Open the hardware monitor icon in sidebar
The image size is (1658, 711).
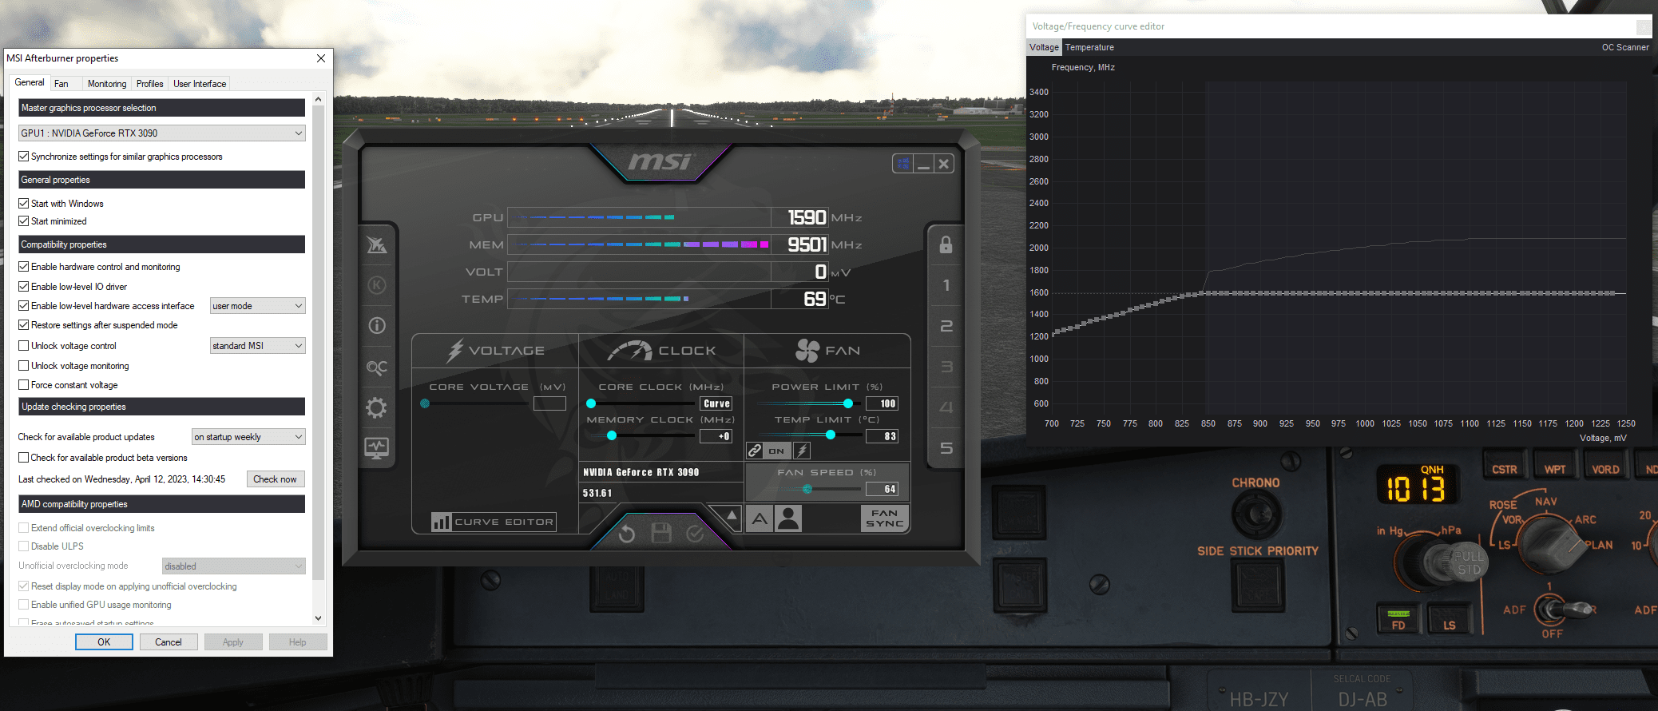point(377,448)
